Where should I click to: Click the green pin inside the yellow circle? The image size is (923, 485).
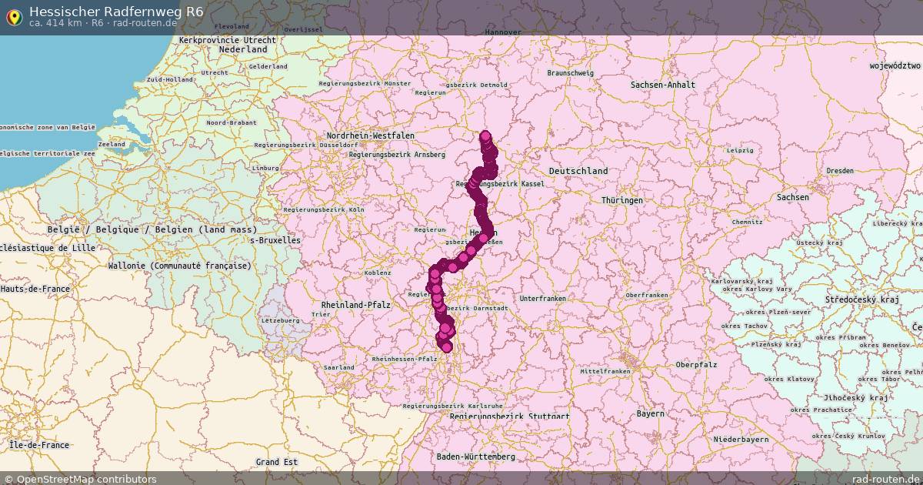15,18
